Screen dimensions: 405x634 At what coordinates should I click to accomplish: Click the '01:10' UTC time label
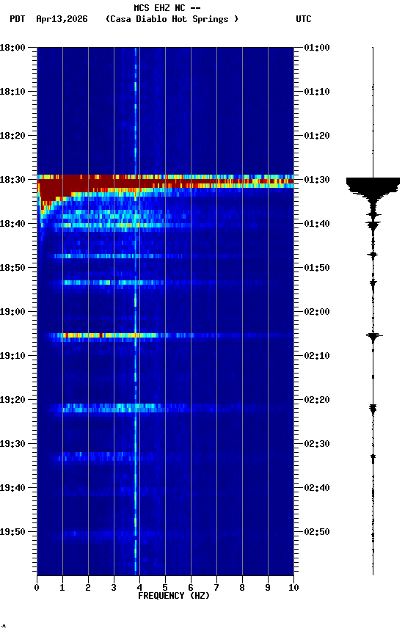[x=317, y=92]
